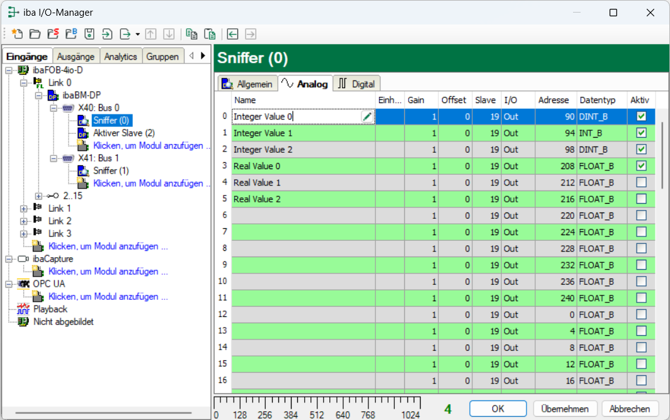This screenshot has width=670, height=420.
Task: Click add module link under OPC UA
Action: 108,297
